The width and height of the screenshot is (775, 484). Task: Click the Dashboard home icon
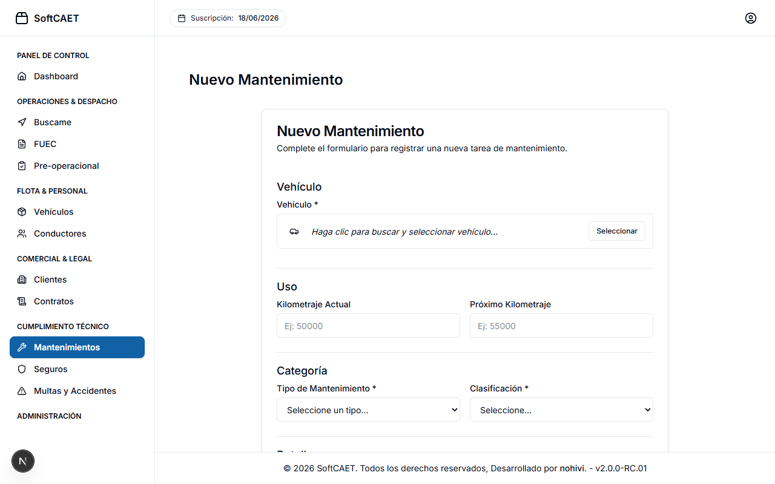pos(22,76)
